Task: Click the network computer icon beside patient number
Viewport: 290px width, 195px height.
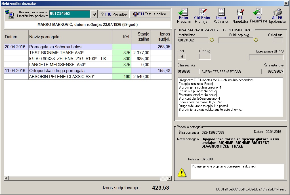Action: [10, 14]
